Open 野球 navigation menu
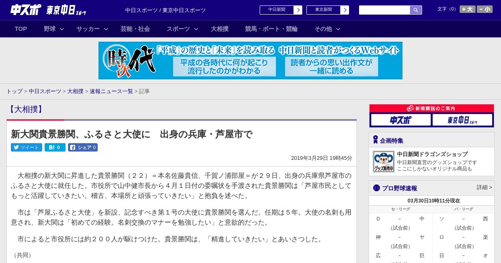Viewport: 501px width, 263px height. click(x=50, y=29)
